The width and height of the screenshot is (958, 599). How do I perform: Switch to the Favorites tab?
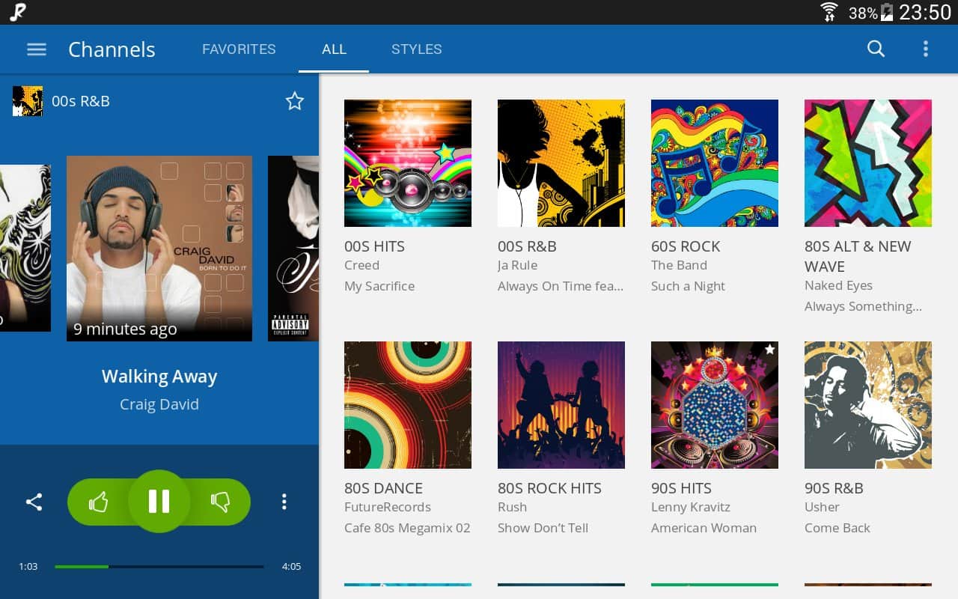pyautogui.click(x=239, y=49)
